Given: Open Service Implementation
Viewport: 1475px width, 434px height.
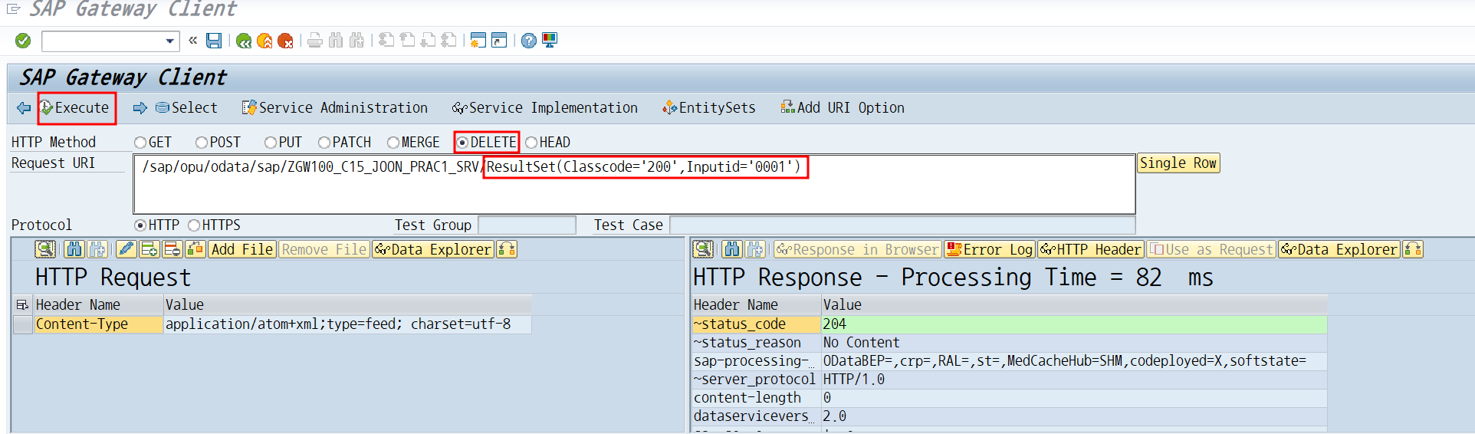Looking at the screenshot, I should pyautogui.click(x=545, y=108).
